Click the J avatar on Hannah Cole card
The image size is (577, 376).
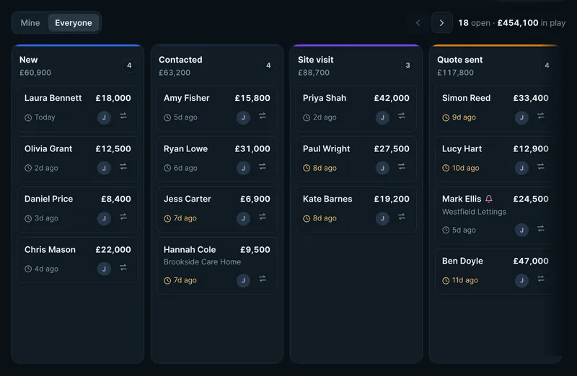[243, 281]
